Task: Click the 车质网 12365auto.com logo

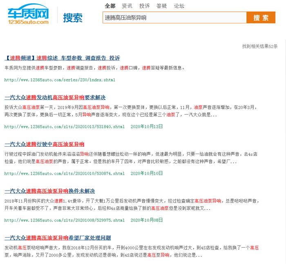Action: [x=28, y=14]
